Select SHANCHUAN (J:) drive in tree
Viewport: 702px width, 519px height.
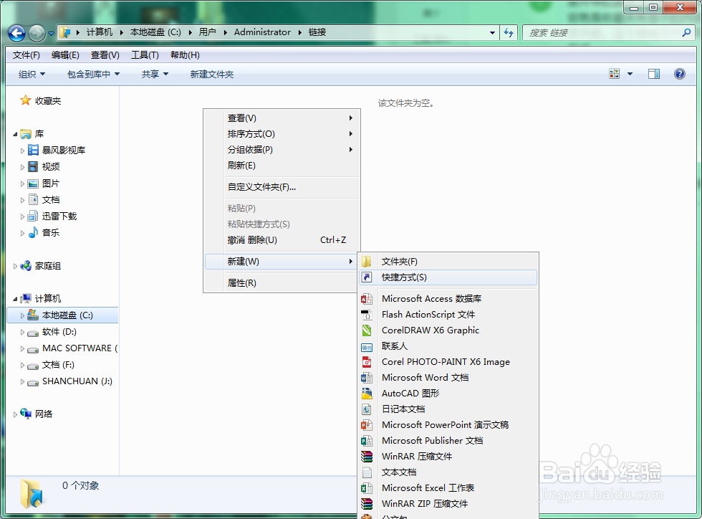coord(77,381)
